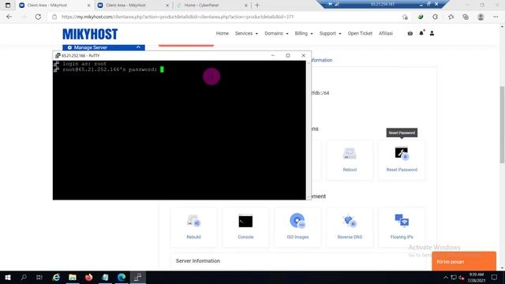Click the taskbar clock showing 9:39 AM
The image size is (505, 284).
pos(477,277)
